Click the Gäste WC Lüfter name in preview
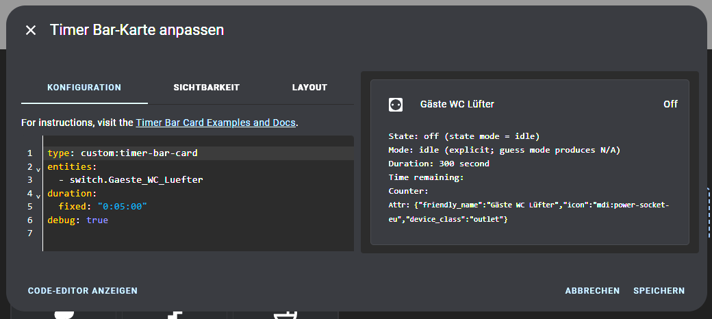Image resolution: width=712 pixels, height=319 pixels. pyautogui.click(x=457, y=104)
